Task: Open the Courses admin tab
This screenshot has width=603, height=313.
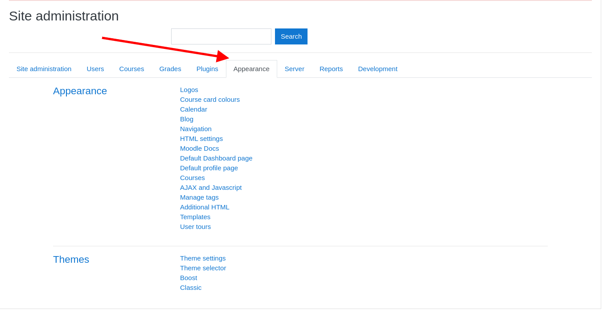Action: tap(131, 68)
